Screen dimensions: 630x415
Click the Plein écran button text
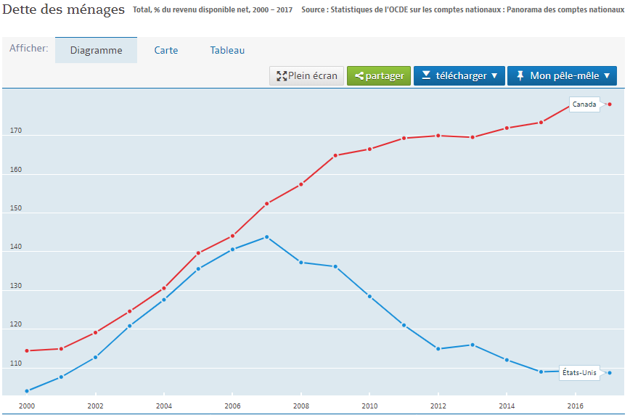point(313,76)
